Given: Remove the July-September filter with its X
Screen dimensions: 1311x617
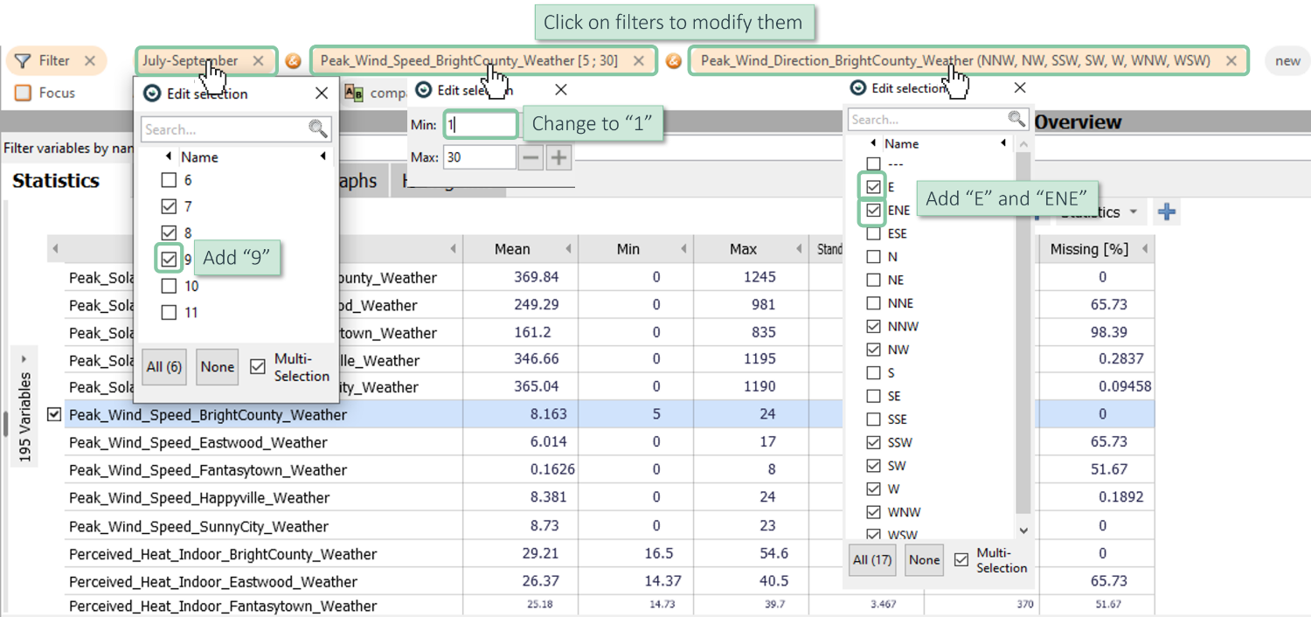Looking at the screenshot, I should (258, 61).
